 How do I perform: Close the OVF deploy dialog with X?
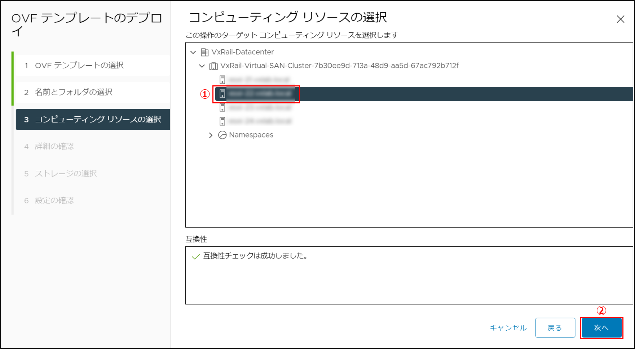pos(620,19)
